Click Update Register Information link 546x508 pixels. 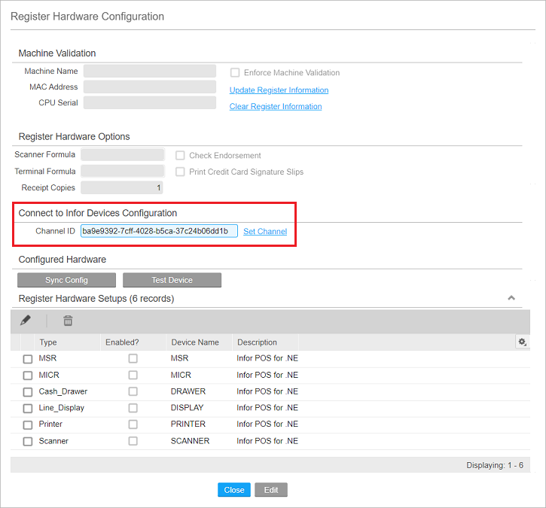(279, 90)
